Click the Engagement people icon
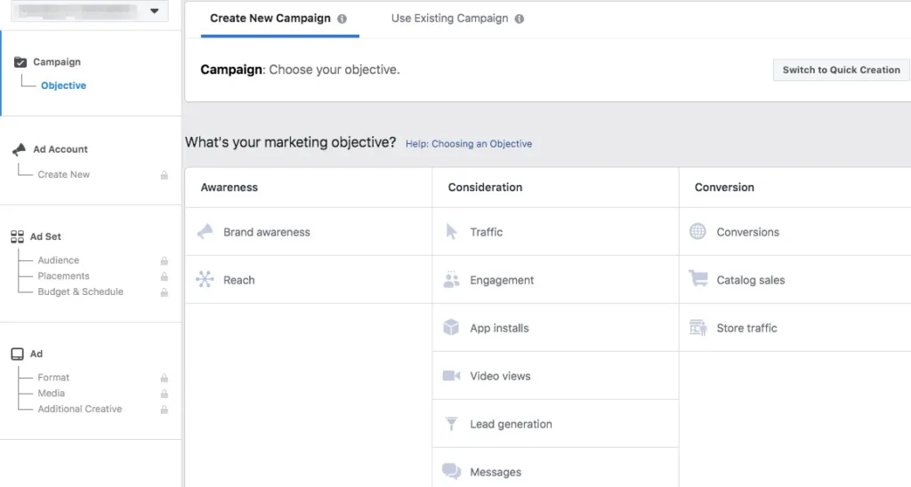Image resolution: width=911 pixels, height=487 pixels. [451, 280]
